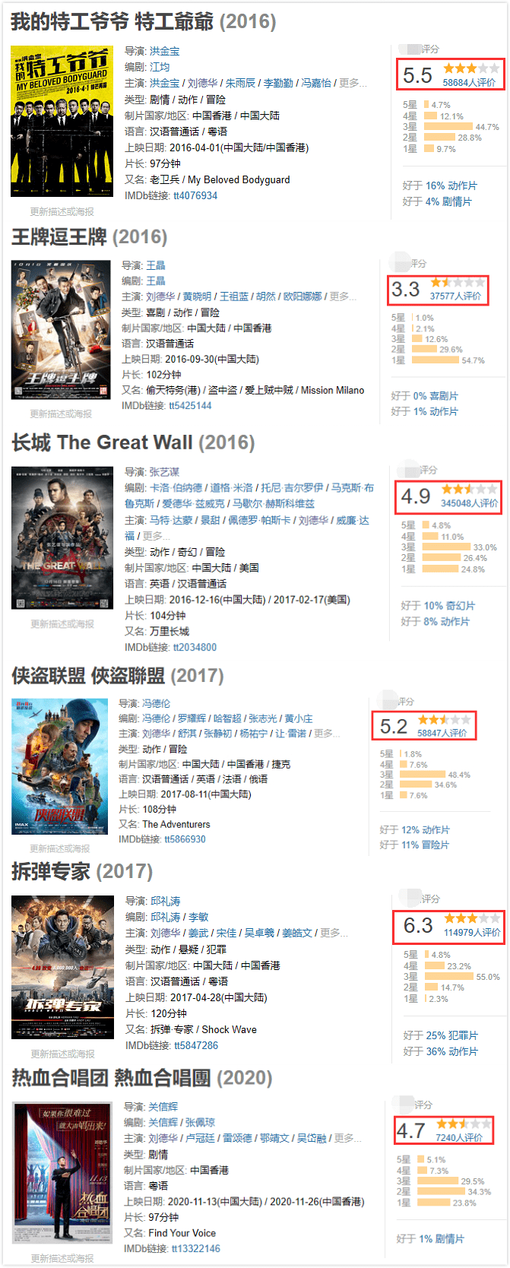This screenshot has width=510, height=1268.
Task: Open 好于 36% 动作片 ranking link
Action: point(440,1051)
